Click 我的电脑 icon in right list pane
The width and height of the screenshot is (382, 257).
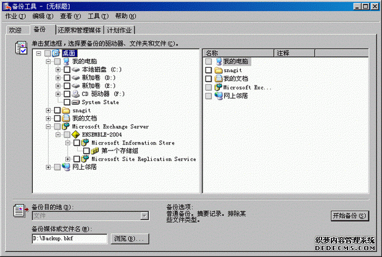click(x=218, y=61)
